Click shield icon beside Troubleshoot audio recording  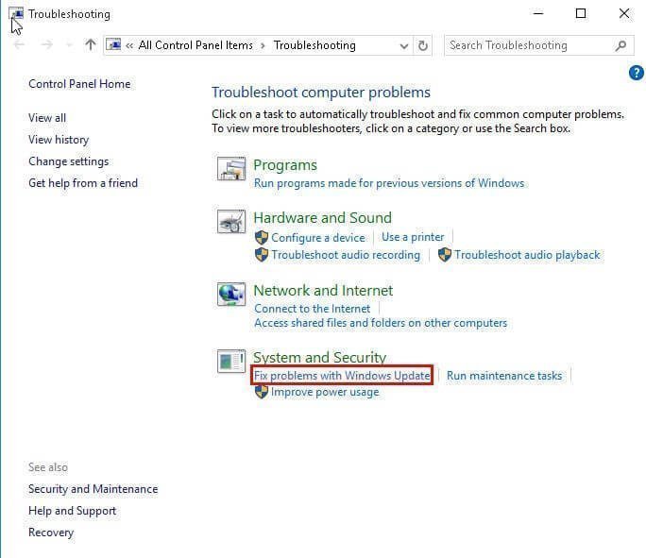[262, 255]
